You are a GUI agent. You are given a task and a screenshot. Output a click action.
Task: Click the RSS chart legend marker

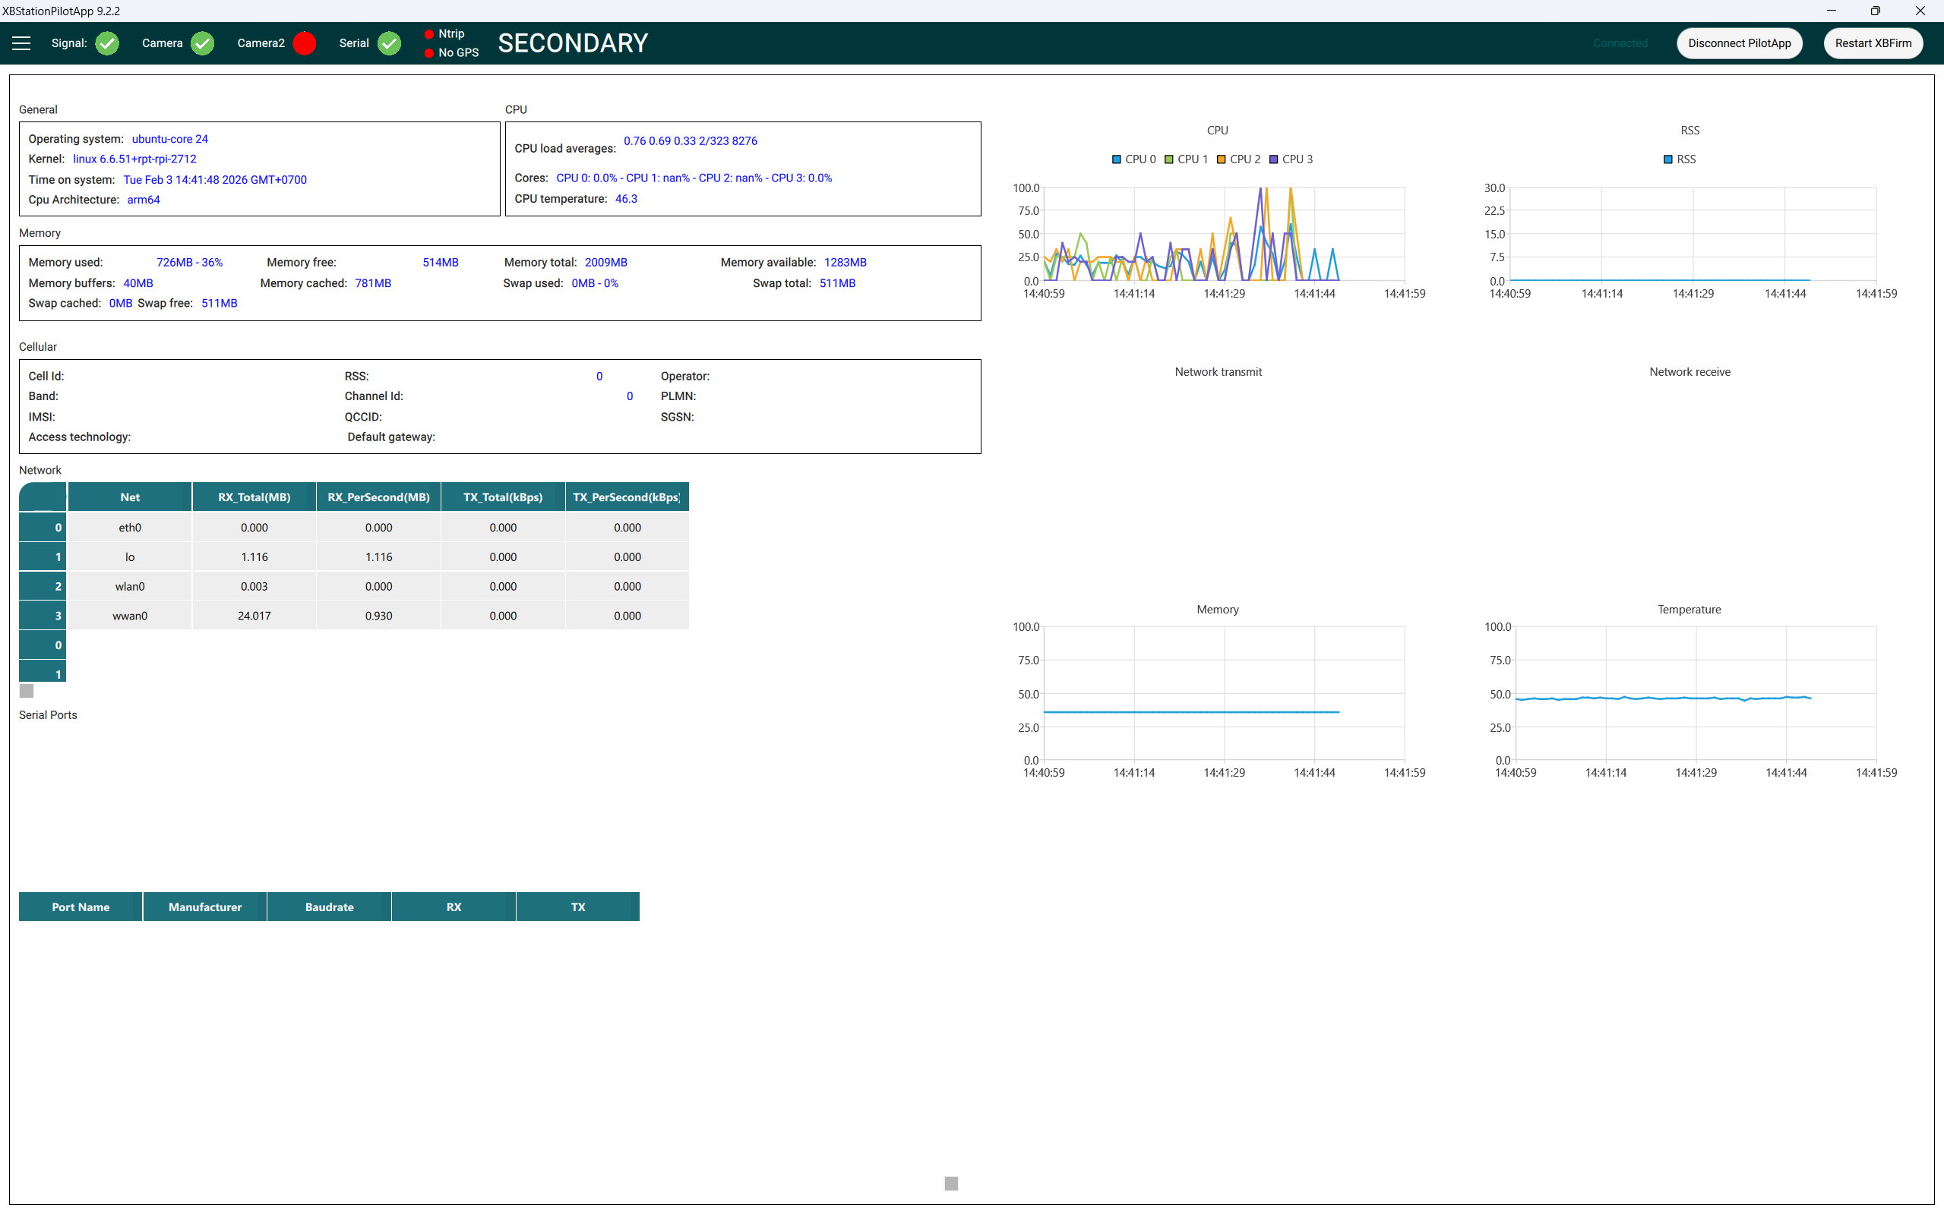click(x=1667, y=159)
